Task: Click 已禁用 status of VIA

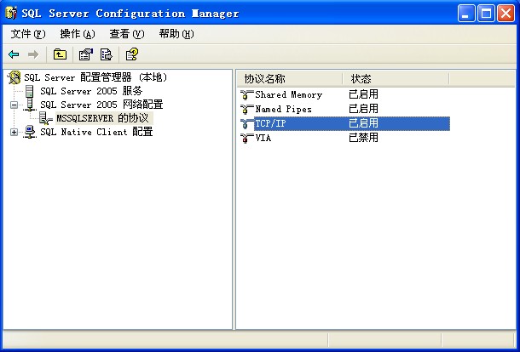Action: coord(363,138)
